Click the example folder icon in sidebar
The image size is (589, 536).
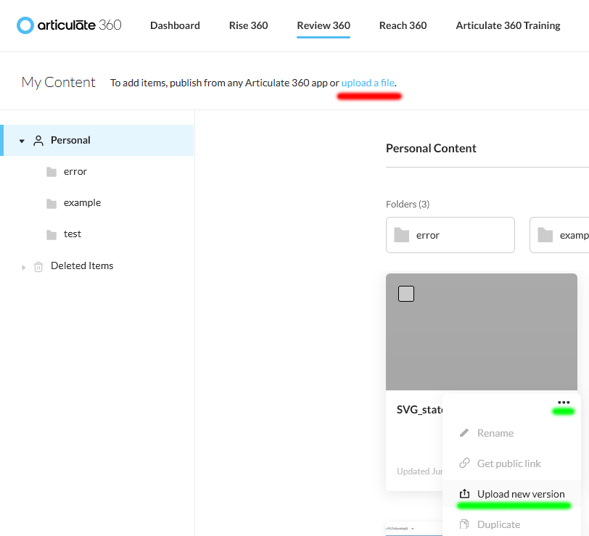coord(52,204)
